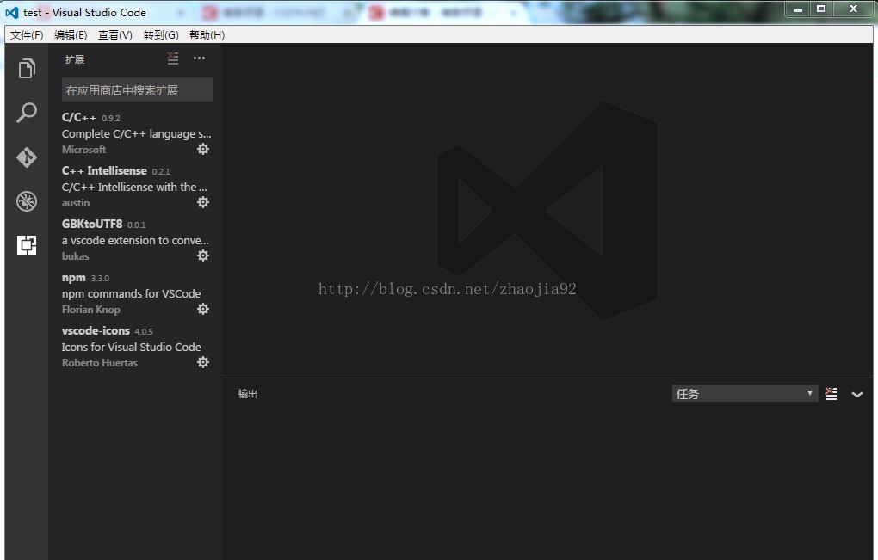Open the 查看 menu

(x=114, y=35)
